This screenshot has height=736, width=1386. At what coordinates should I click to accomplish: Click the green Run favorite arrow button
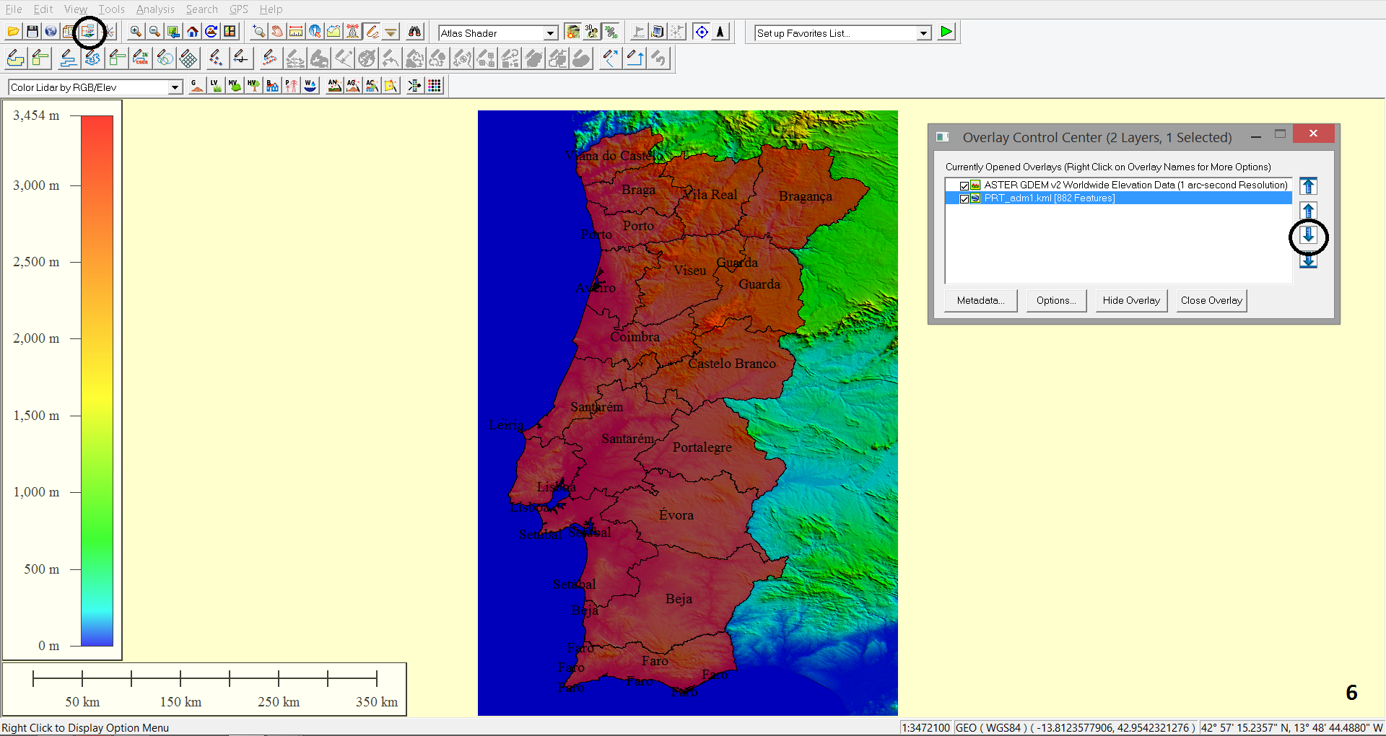pyautogui.click(x=946, y=32)
